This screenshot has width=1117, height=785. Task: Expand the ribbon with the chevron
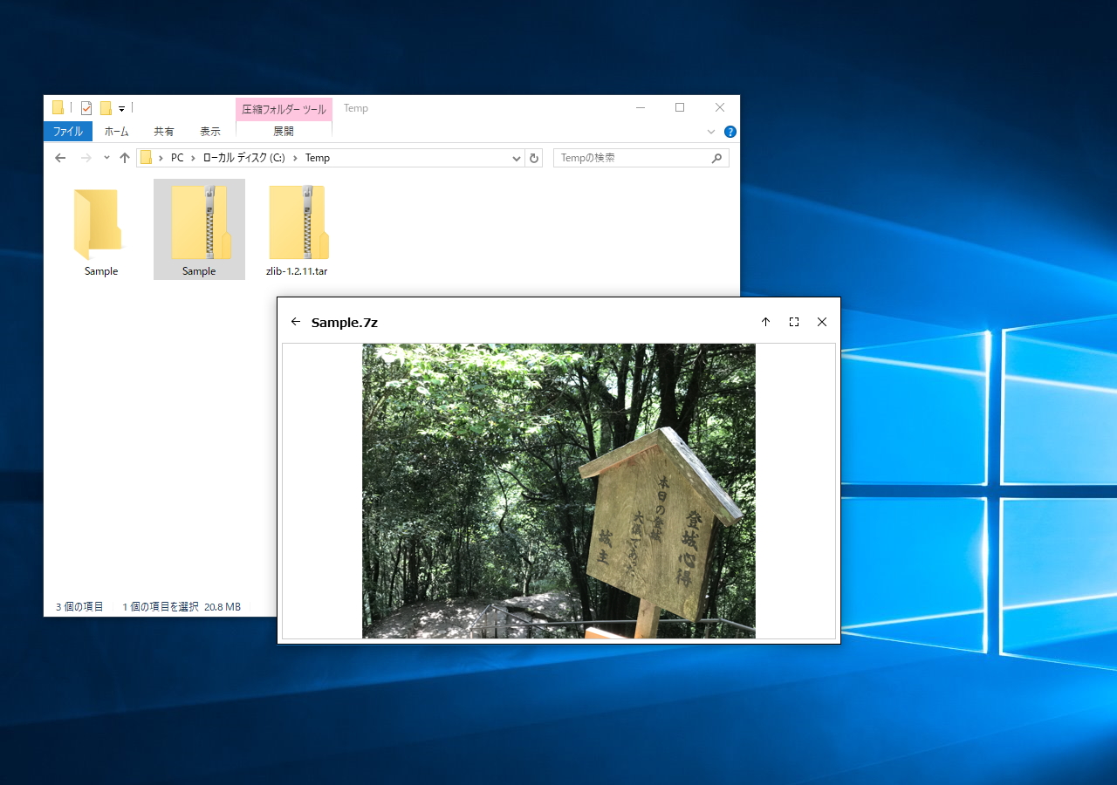tap(710, 132)
